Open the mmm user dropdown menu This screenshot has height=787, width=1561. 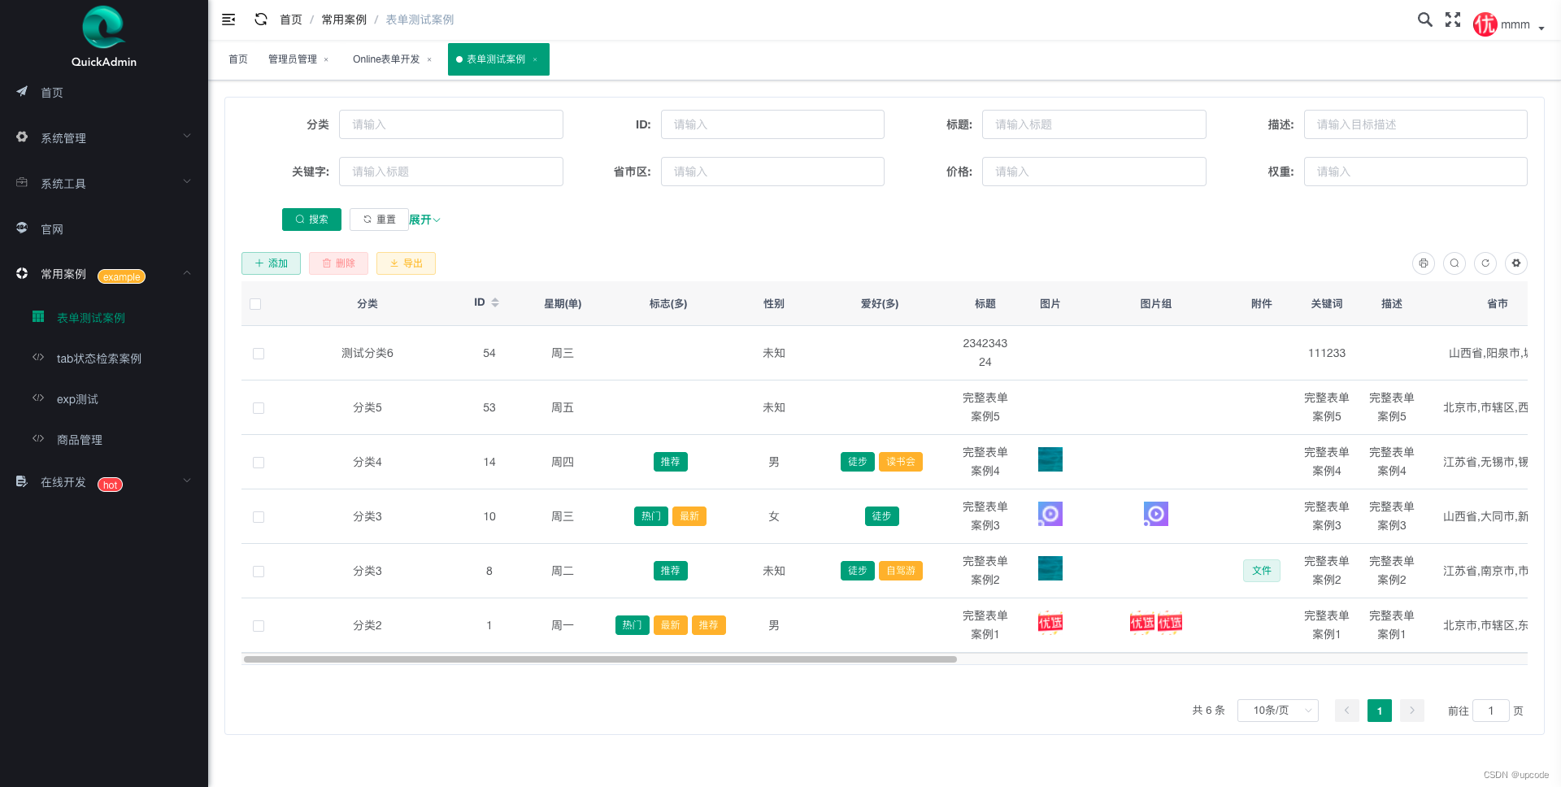click(x=1522, y=25)
